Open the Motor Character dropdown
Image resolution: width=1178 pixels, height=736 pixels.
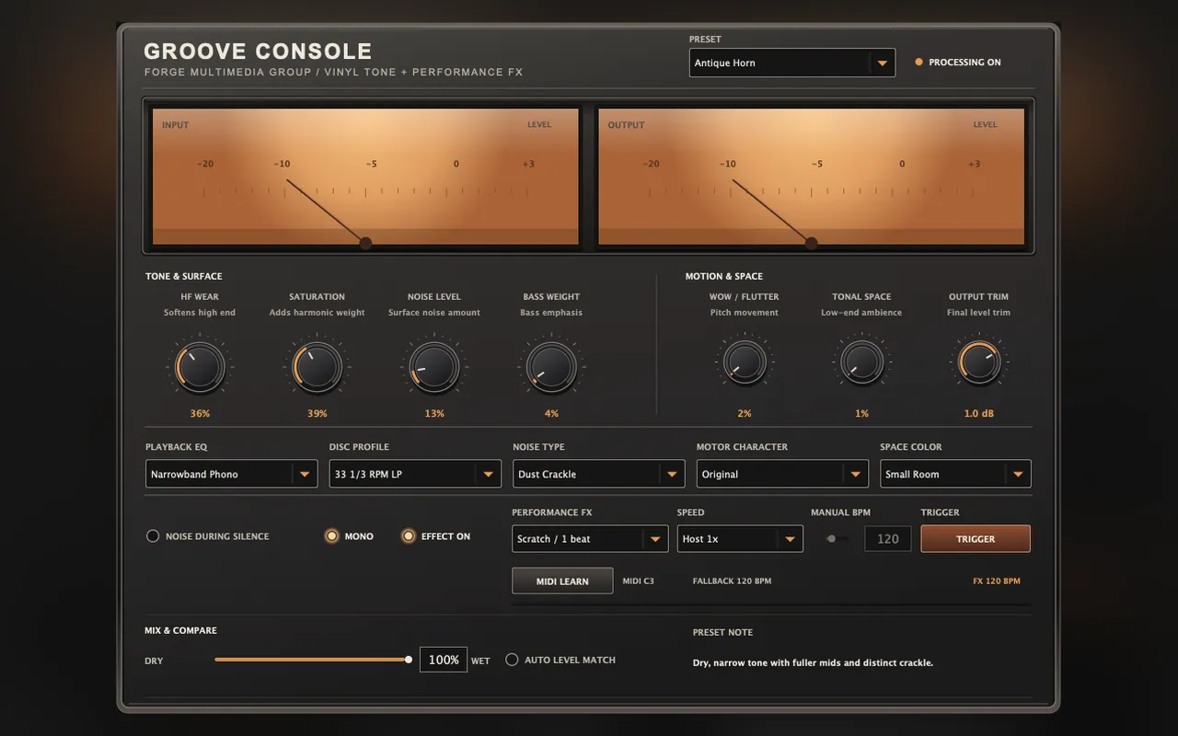[x=782, y=474]
